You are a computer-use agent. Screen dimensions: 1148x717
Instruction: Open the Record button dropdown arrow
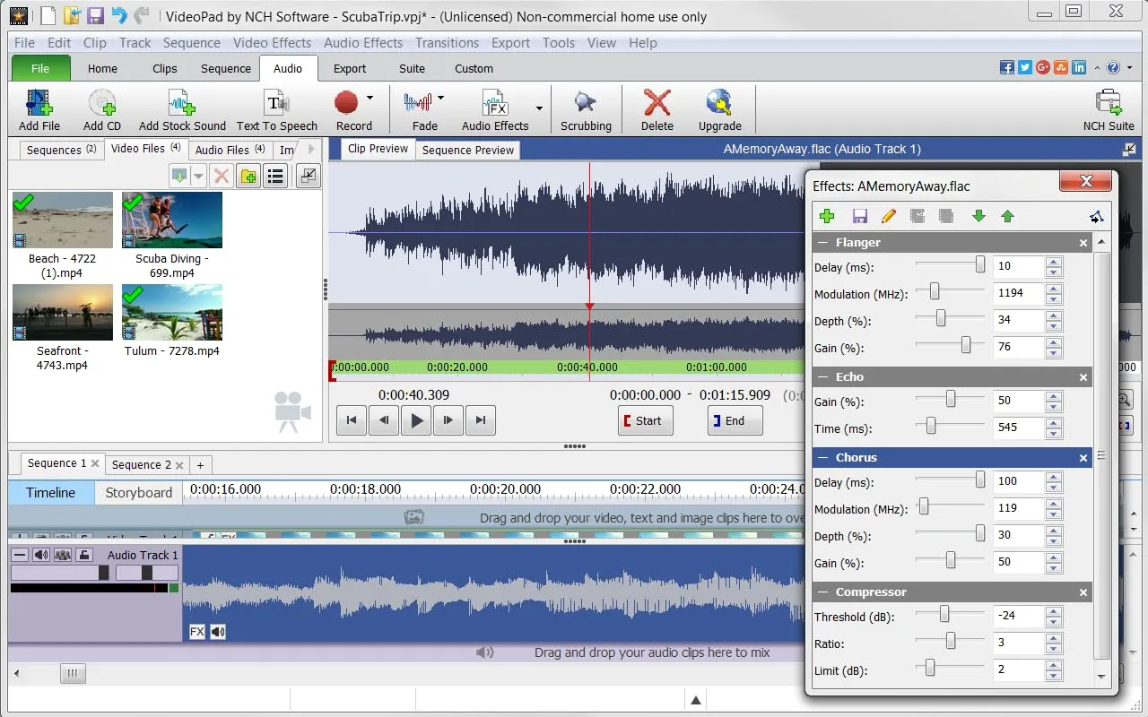pos(370,99)
